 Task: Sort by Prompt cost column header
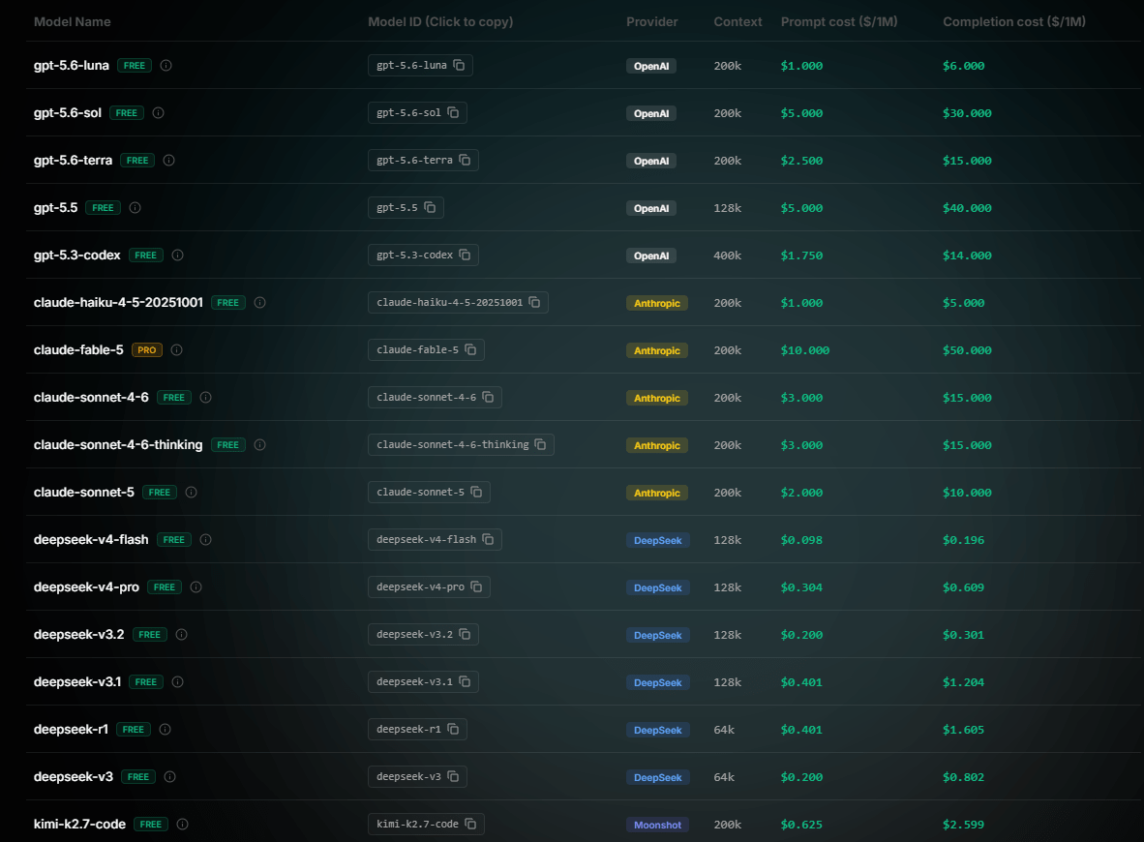tap(839, 22)
